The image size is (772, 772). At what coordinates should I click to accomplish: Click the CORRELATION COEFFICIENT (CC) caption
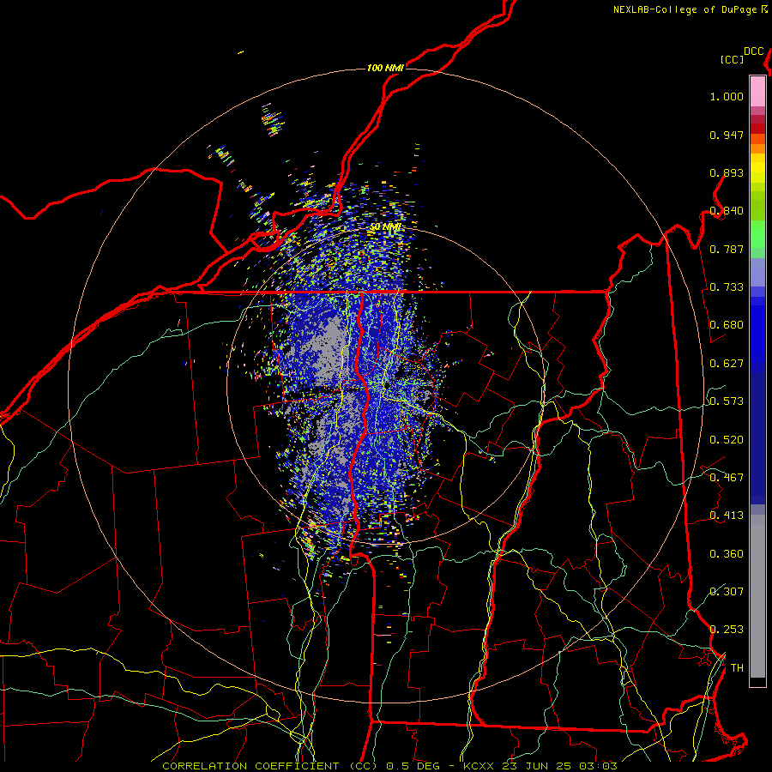pyautogui.click(x=270, y=766)
